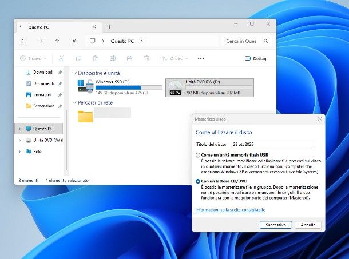Select the Questo PC tab

59,27
